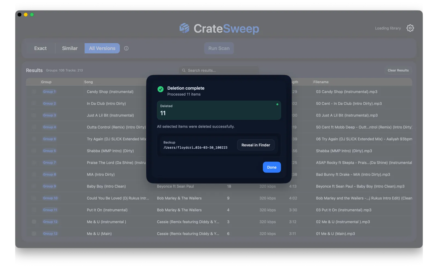Click the Group 6 badge
The height and width of the screenshot is (268, 438).
coord(49,139)
